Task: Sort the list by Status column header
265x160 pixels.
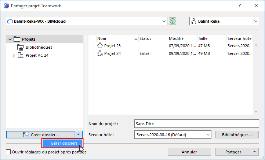Action: click(153, 38)
